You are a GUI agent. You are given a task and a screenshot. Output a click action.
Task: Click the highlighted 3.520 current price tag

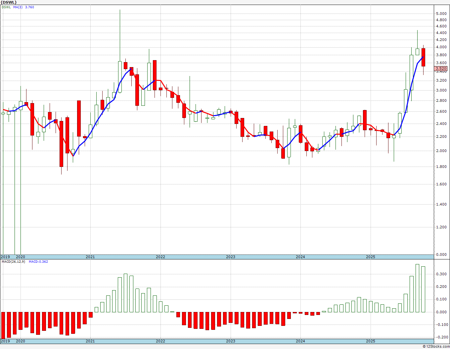point(441,68)
